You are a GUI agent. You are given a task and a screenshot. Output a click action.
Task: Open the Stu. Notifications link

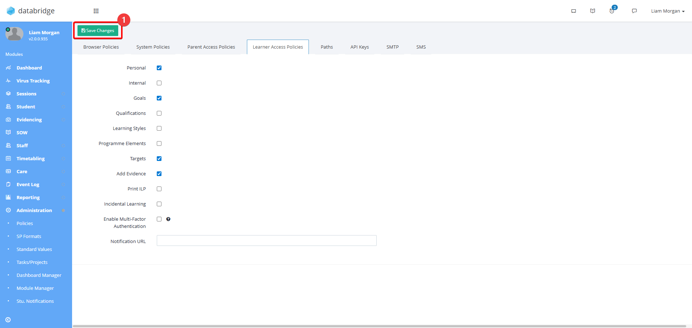pos(35,301)
